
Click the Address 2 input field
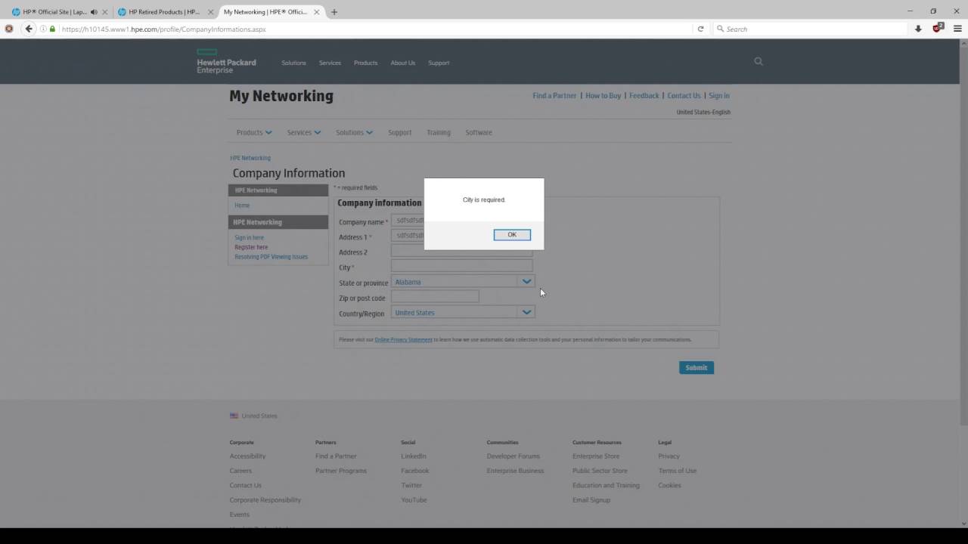coord(461,251)
